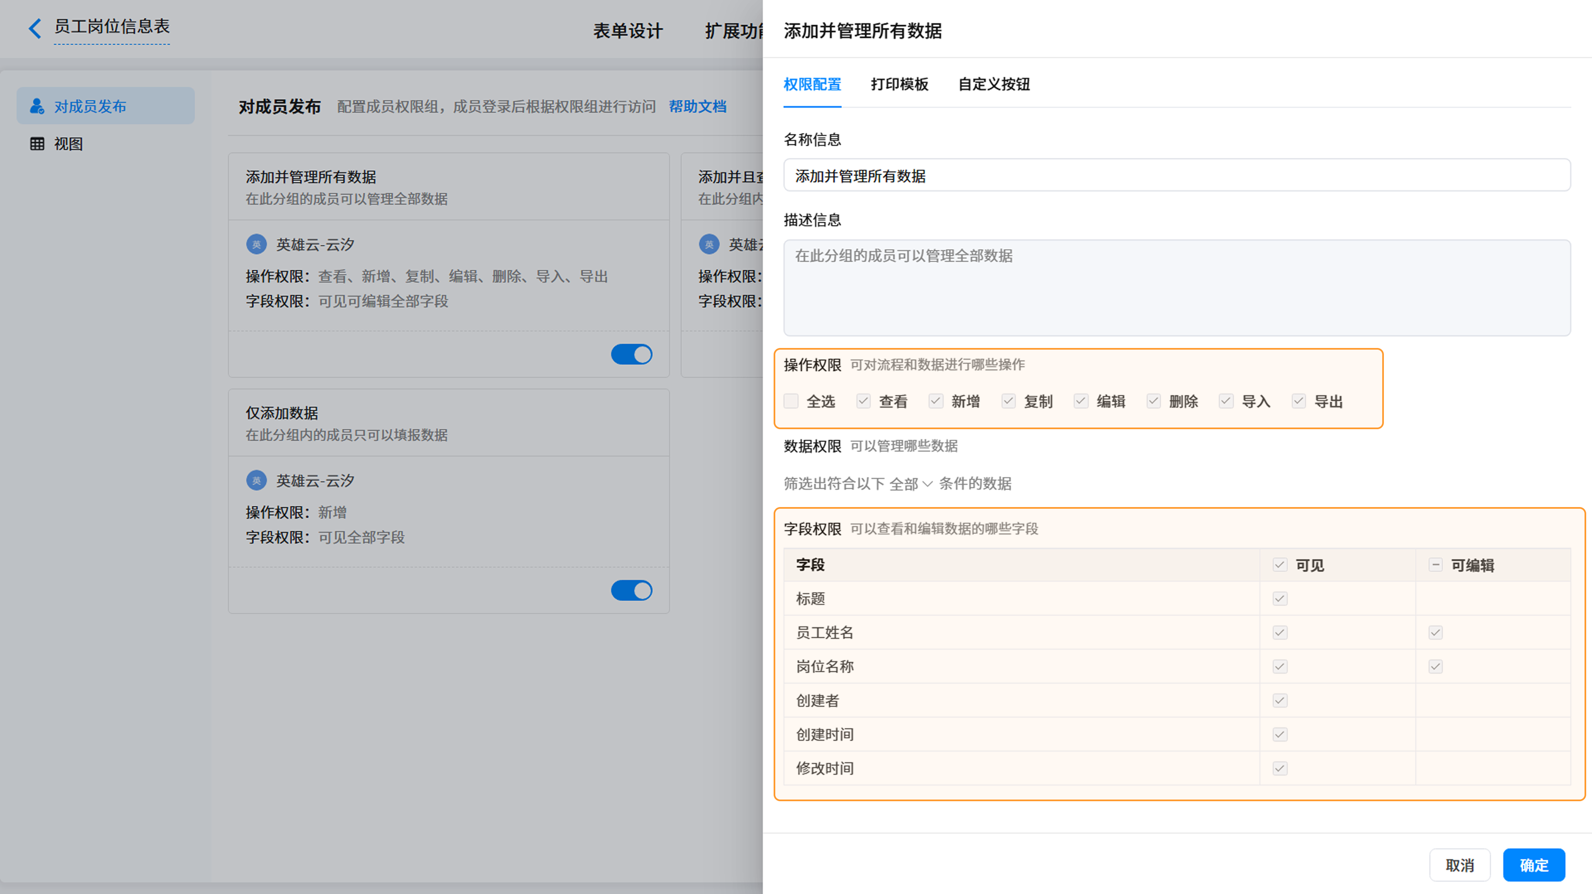Screen dimensions: 1592x894
Task: Click the back arrow beside 员工岗位信息表
Action: point(35,28)
